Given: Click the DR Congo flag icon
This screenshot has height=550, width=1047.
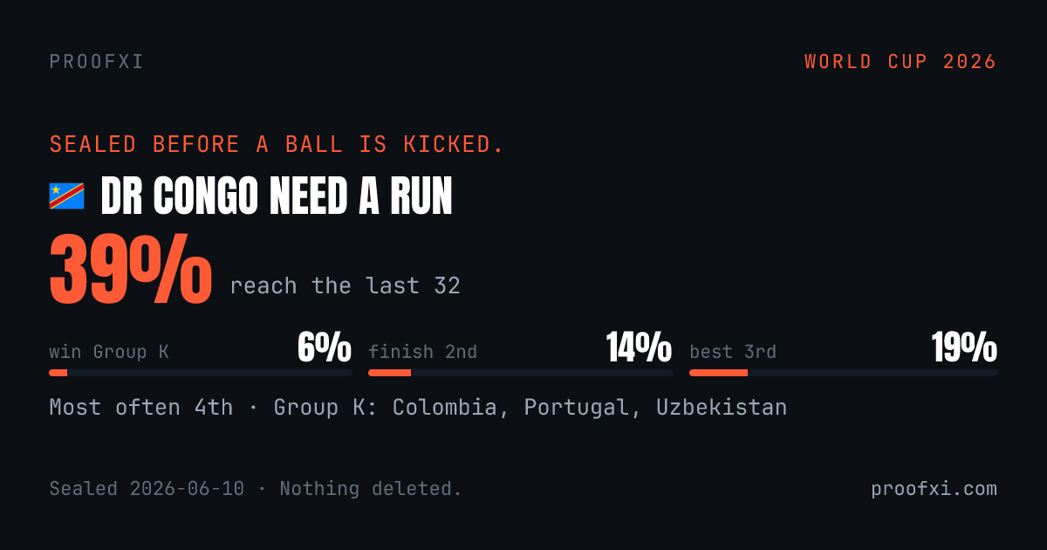Looking at the screenshot, I should pos(66,196).
